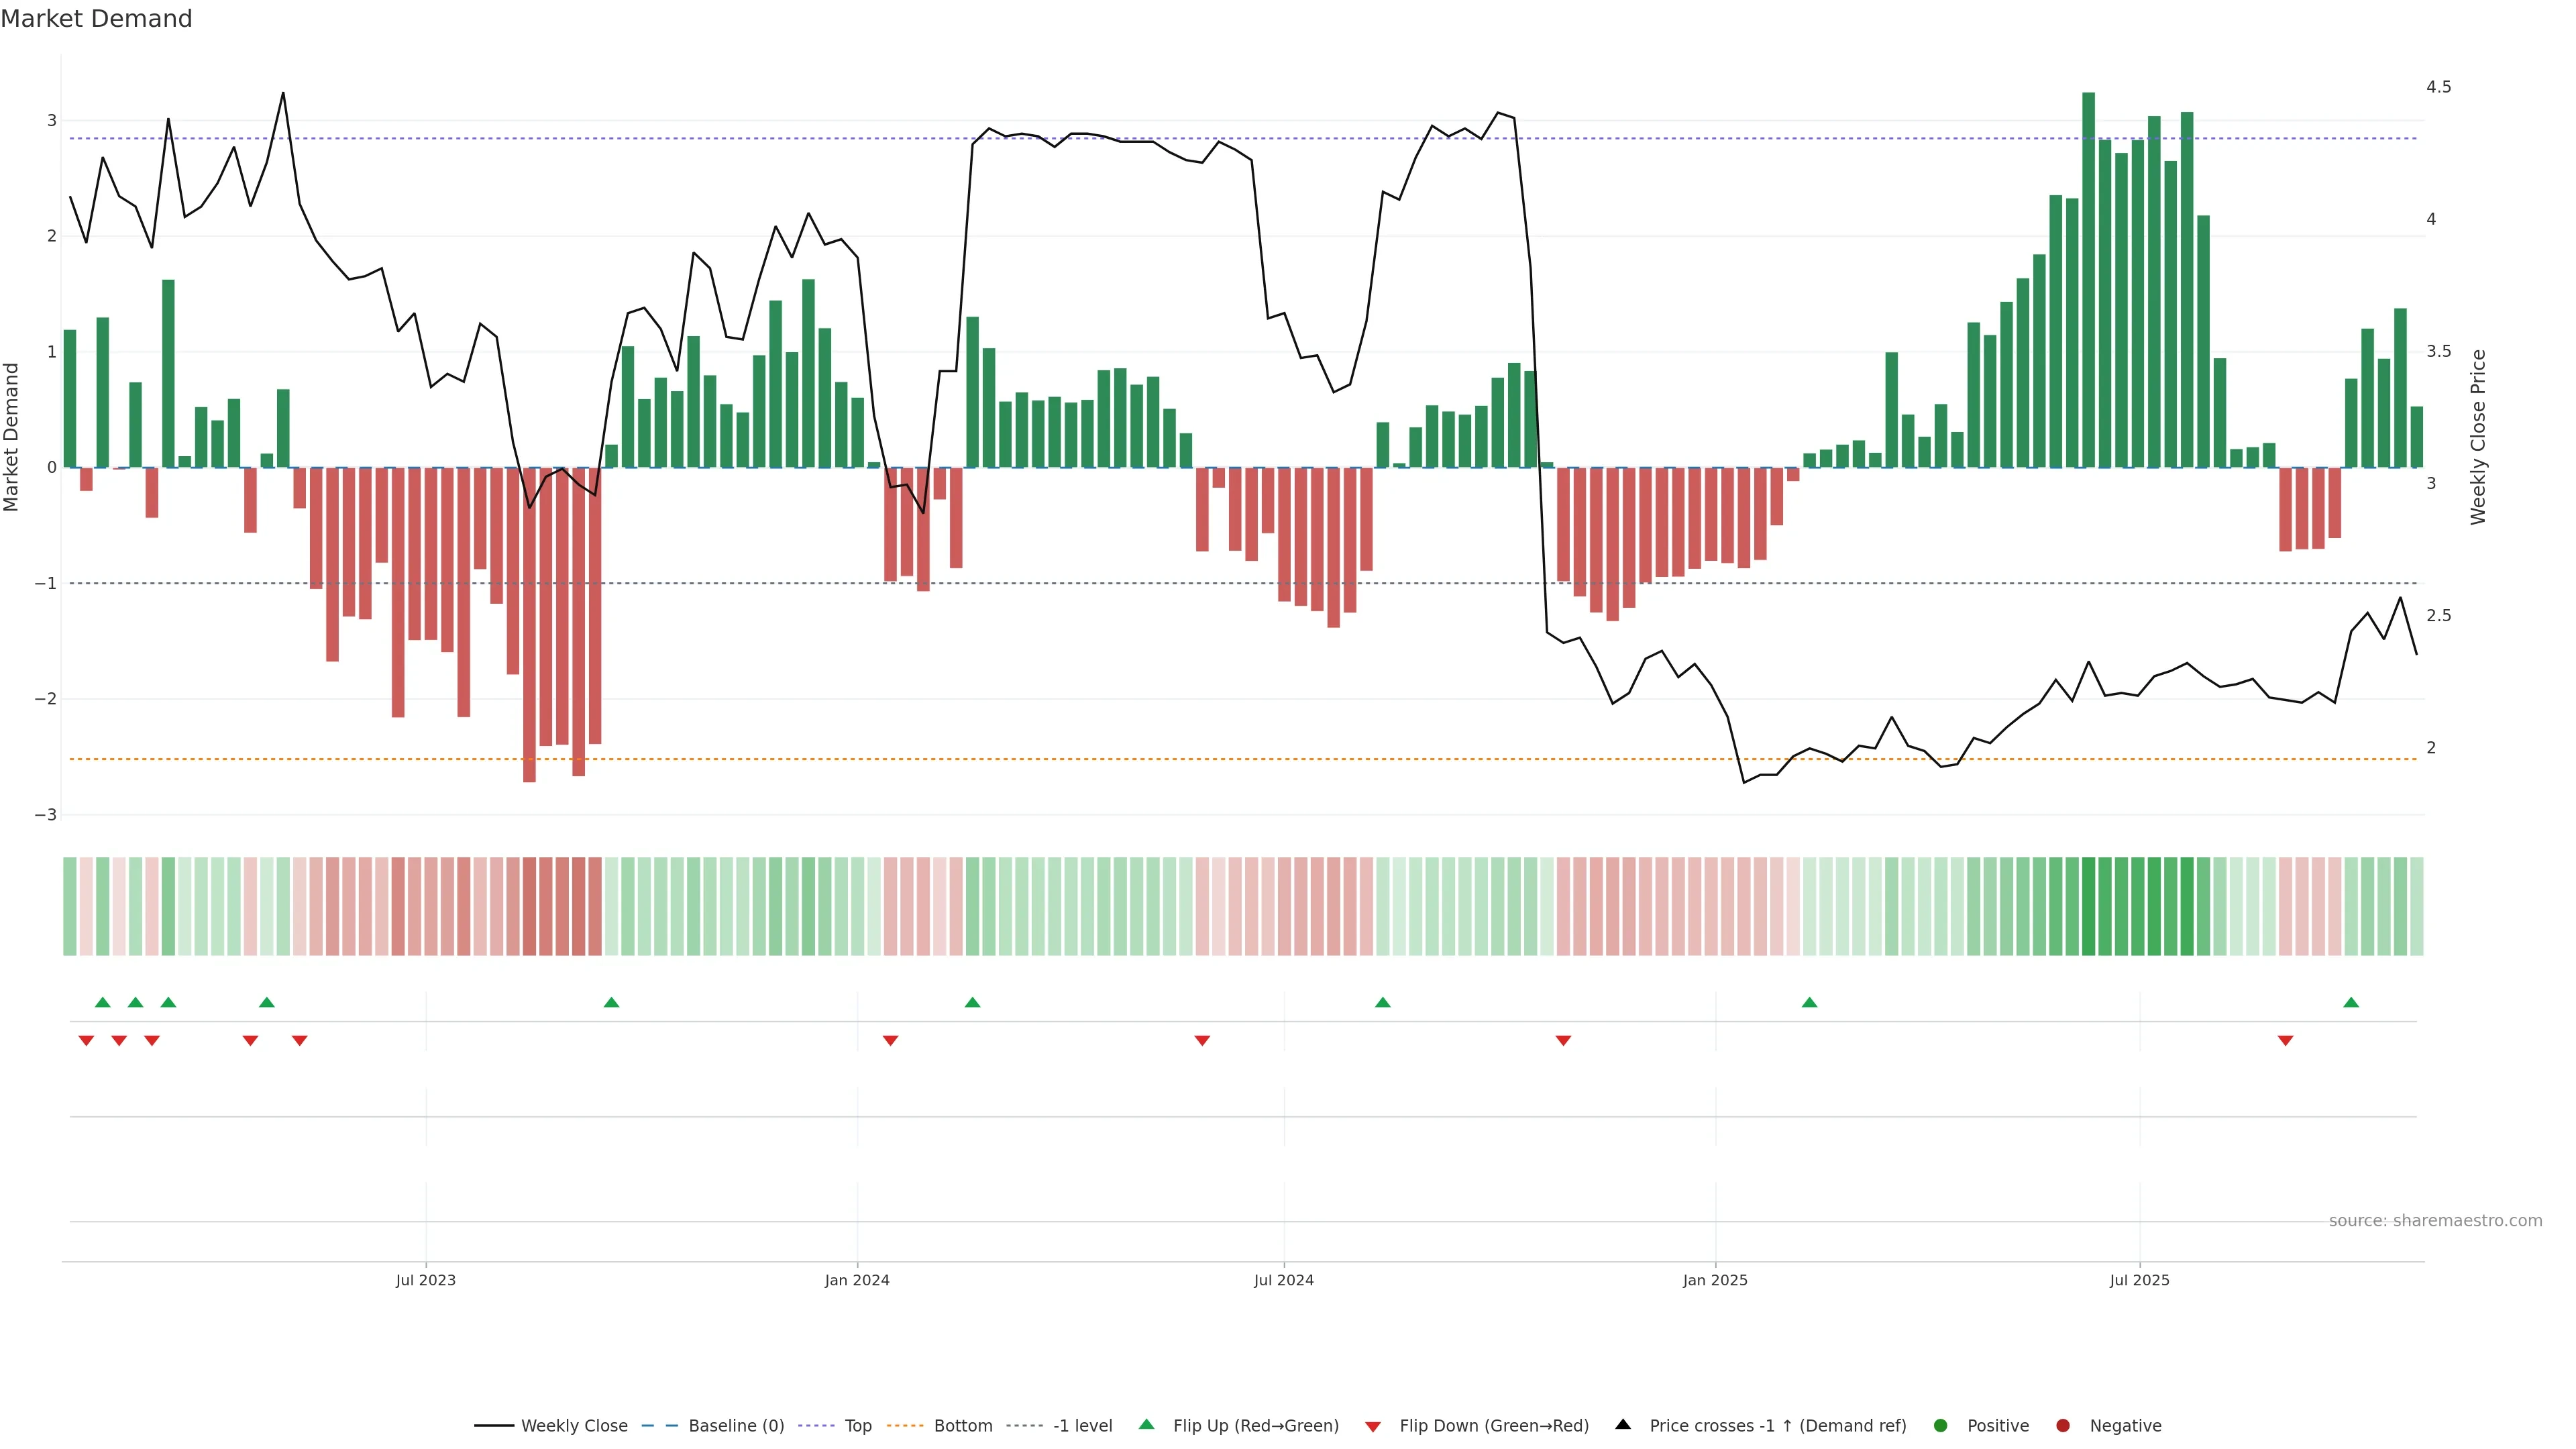
Task: Click Flip Up marker just after Jan 2025
Action: pos(1809,1002)
